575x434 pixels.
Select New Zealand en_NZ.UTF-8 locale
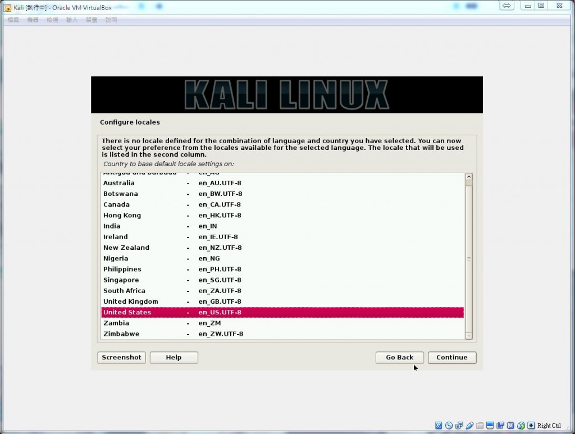coord(282,248)
